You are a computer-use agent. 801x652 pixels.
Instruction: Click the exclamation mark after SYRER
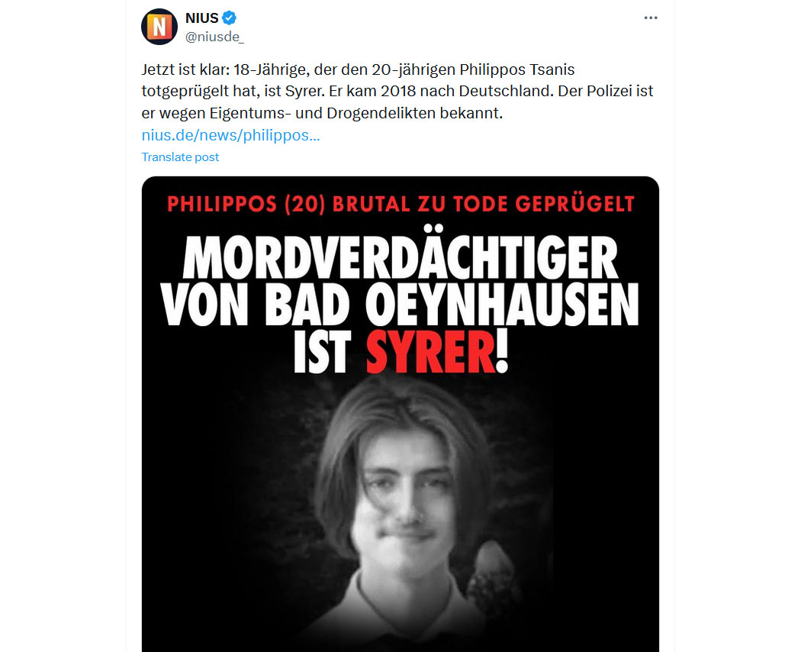502,352
